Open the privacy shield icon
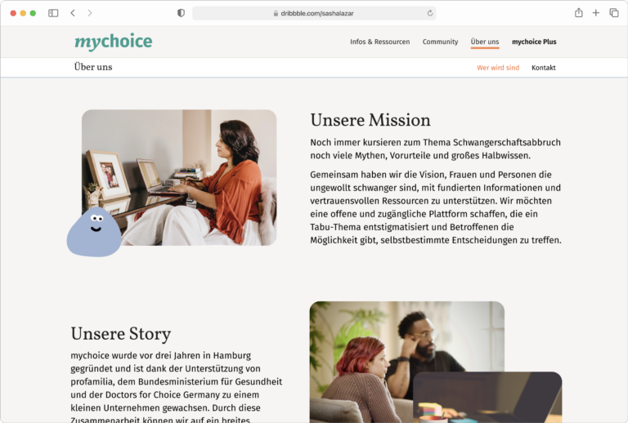Viewport: 628px width, 423px height. coord(181,13)
